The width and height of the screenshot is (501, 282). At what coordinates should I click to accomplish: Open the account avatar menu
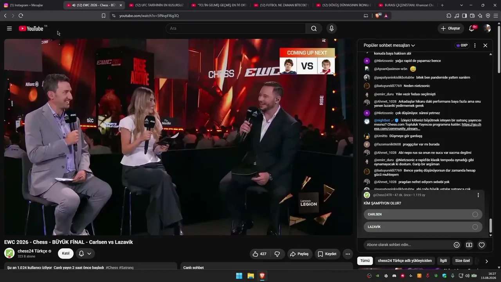487,29
